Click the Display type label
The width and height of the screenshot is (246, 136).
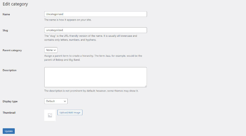[x=10, y=101]
